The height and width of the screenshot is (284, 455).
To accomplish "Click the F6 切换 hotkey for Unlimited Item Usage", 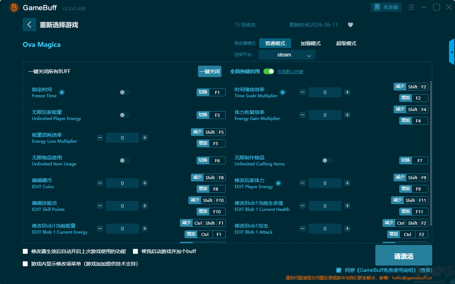I will [211, 160].
